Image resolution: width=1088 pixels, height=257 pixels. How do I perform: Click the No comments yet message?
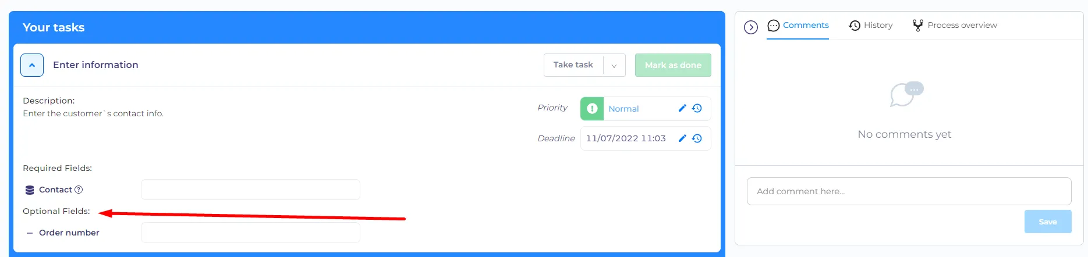[904, 134]
